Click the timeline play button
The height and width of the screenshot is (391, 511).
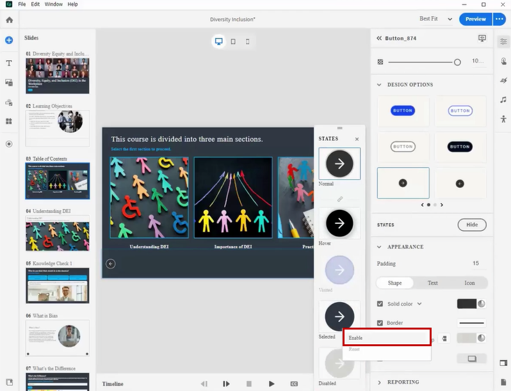click(x=272, y=384)
